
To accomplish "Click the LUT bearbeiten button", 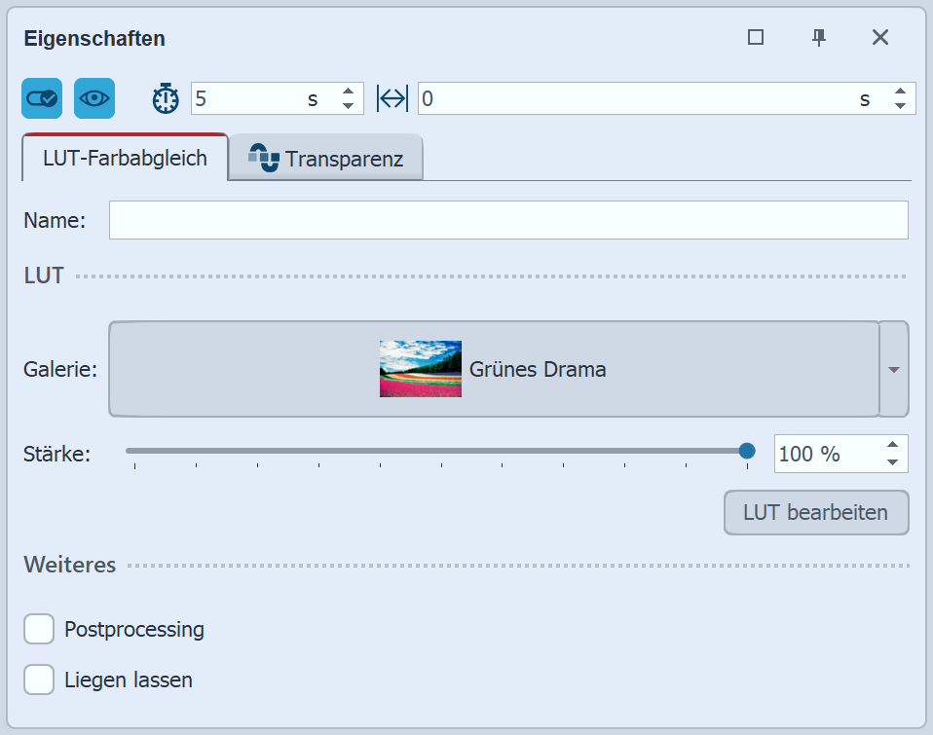I will pos(816,513).
